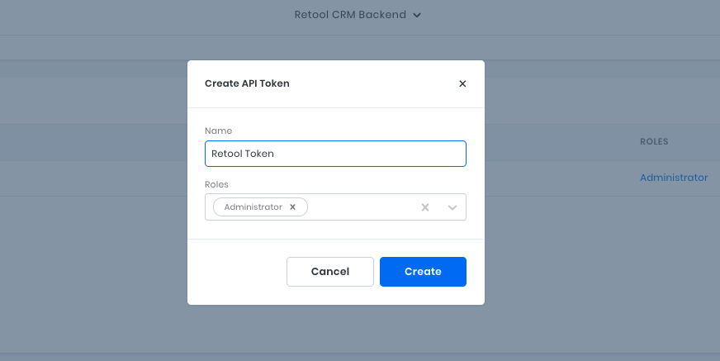Screen dimensions: 720x361
Task: Click the Create API Token dialog title
Action: [x=247, y=83]
